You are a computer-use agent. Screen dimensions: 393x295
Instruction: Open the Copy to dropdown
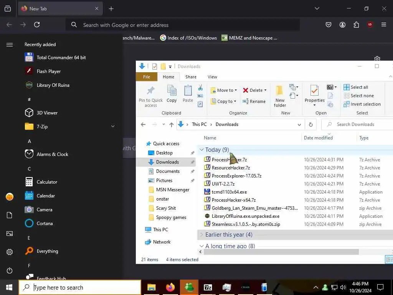coord(224,101)
